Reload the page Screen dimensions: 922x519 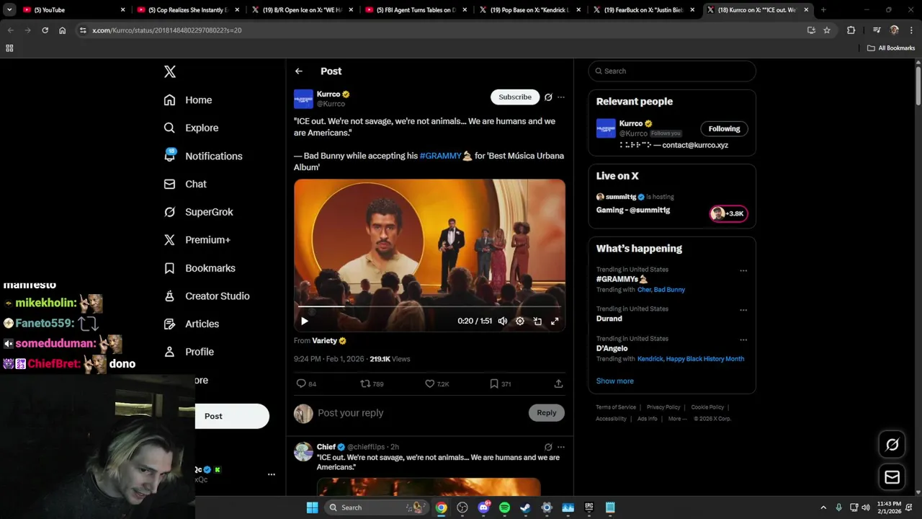point(45,30)
